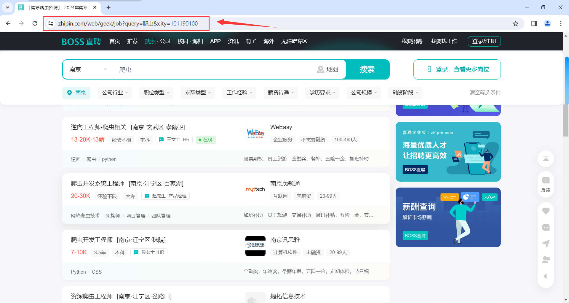Expand 求职类型 filter
This screenshot has width=569, height=303.
[198, 93]
